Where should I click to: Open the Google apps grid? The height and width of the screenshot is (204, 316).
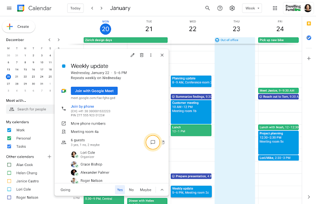(275, 8)
